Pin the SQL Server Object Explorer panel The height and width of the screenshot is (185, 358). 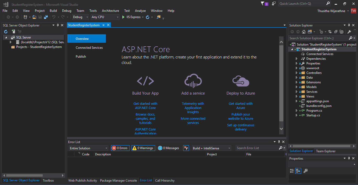coord(58,25)
